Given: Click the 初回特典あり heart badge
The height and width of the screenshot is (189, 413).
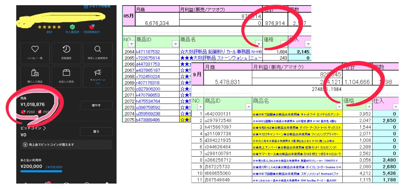Looking at the screenshot, I should coord(92,27).
